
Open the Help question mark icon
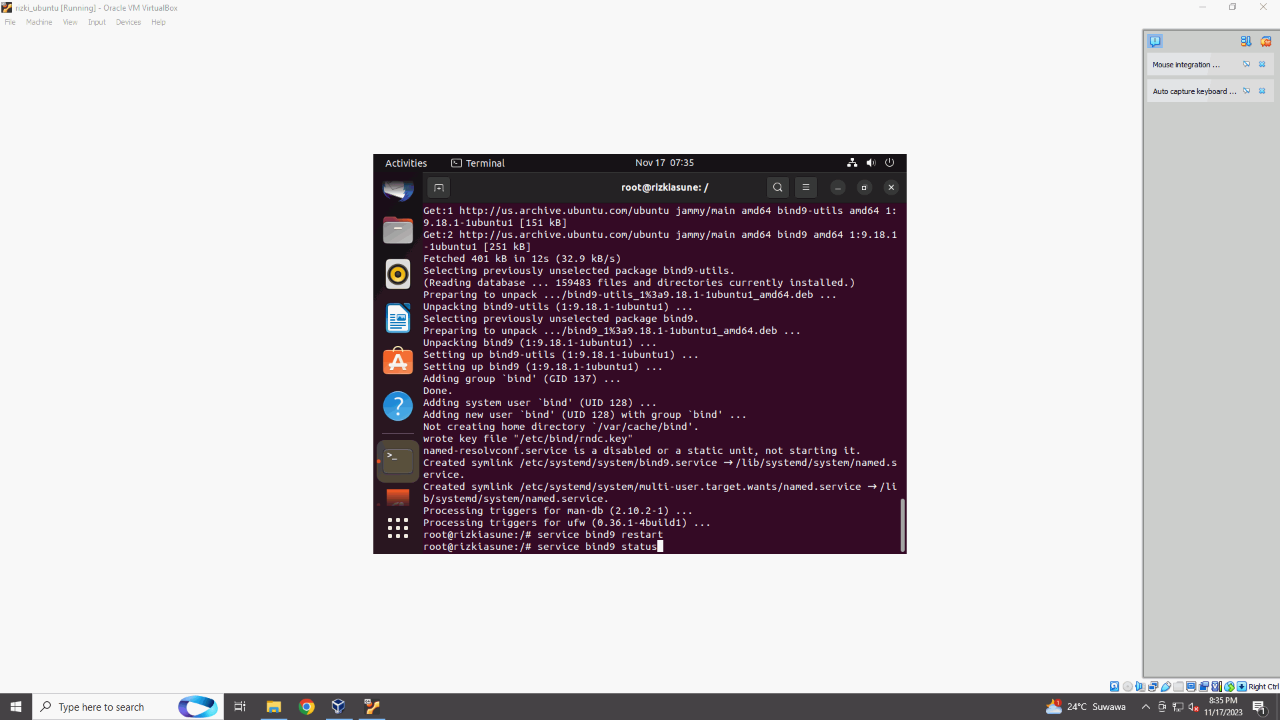click(398, 405)
